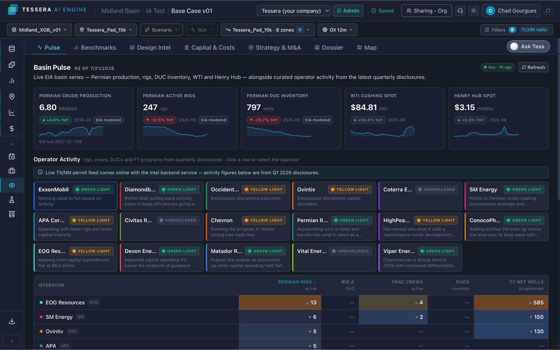Switch to the Design Intel tab
The image size is (560, 350).
tap(150, 48)
